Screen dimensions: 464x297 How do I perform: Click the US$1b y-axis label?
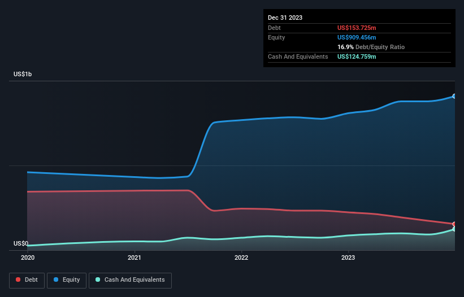23,74
